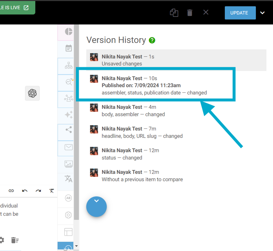273x251 pixels.
Task: Click the blue circular chevron-down button
Action: point(96,206)
